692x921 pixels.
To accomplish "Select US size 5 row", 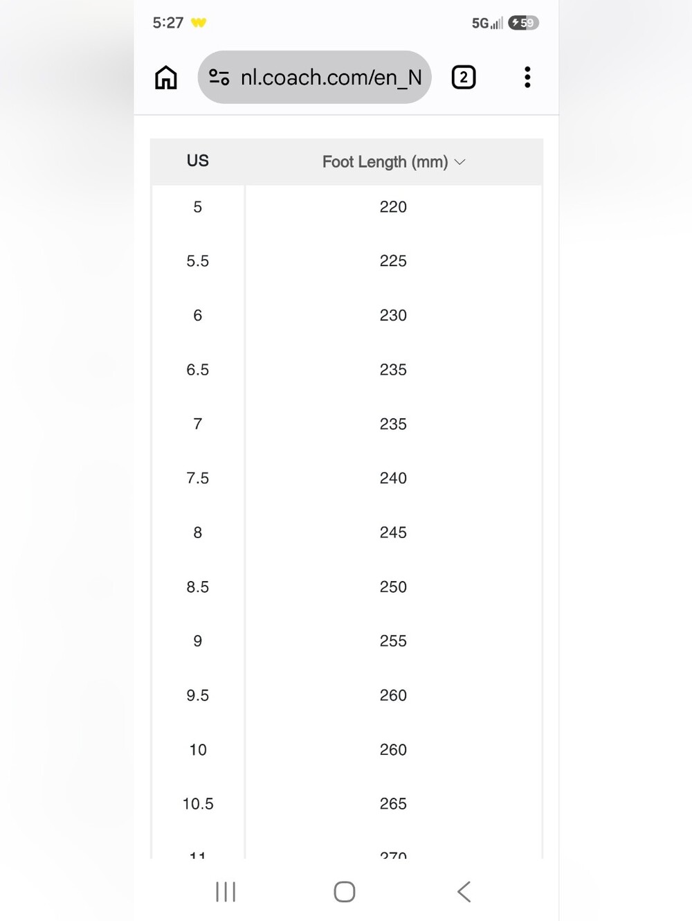I will point(347,207).
